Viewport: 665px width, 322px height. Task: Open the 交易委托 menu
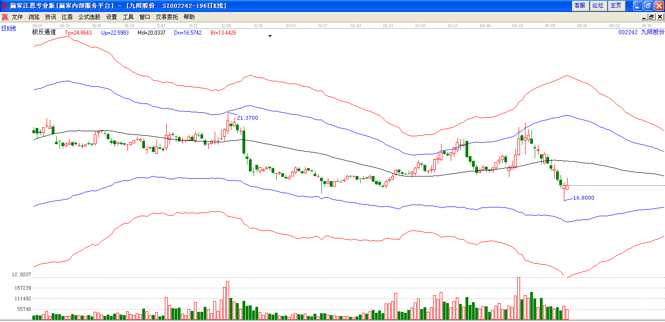(x=167, y=17)
